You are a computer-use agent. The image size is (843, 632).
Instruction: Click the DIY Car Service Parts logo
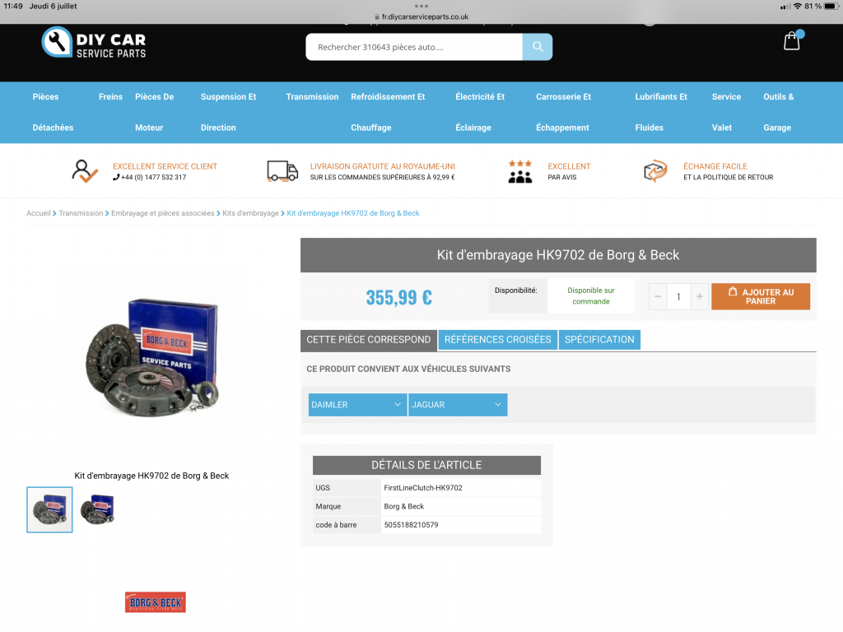click(94, 43)
